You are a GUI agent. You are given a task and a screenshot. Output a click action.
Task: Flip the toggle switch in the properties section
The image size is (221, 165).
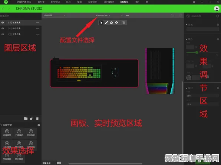pos(207,77)
